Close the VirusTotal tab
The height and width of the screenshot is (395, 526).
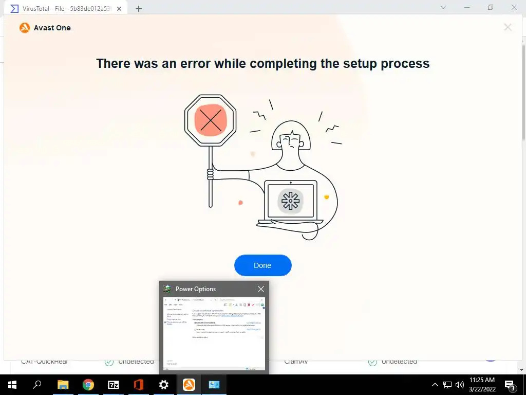(119, 9)
